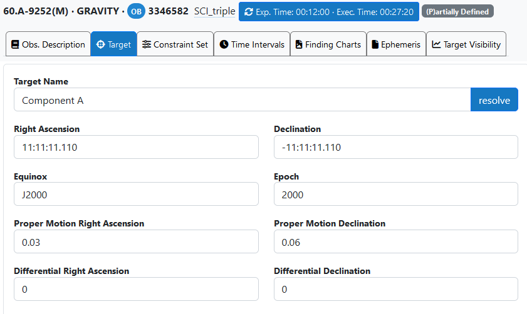Click the clock icon on Time Intervals
This screenshot has width=527, height=314.
coord(224,44)
